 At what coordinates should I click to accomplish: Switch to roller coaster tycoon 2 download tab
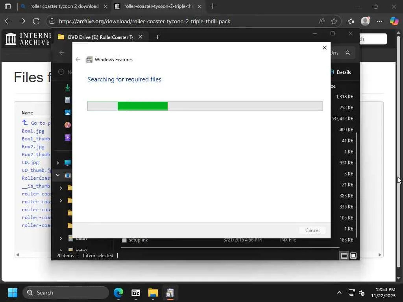(x=64, y=6)
